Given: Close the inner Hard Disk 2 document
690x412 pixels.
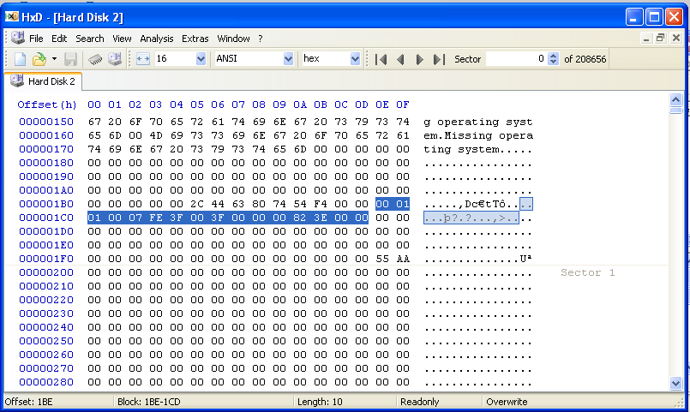Looking at the screenshot, I should 676,39.
